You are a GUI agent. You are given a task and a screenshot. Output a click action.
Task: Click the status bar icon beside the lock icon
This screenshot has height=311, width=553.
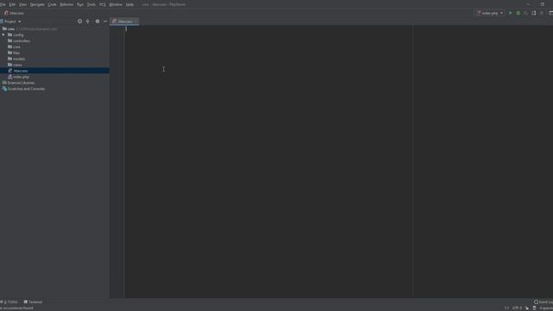(534, 308)
